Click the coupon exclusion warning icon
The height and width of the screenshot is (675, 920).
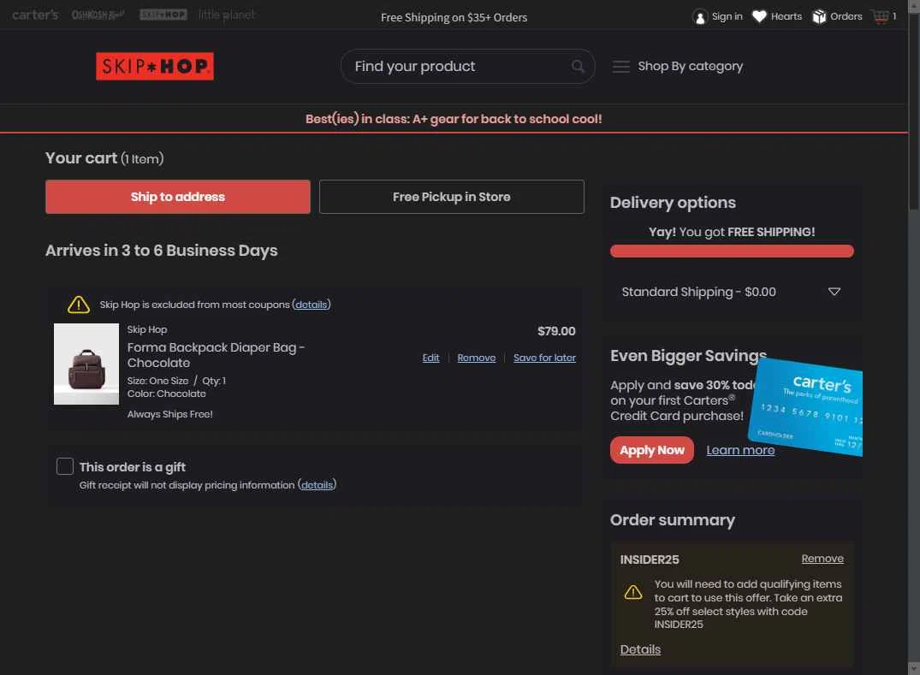coord(79,305)
